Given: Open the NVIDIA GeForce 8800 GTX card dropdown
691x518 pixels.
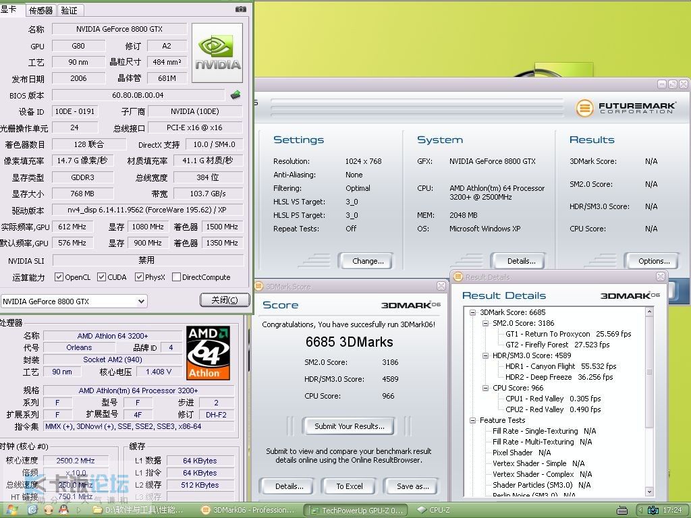Looking at the screenshot, I should (141, 301).
